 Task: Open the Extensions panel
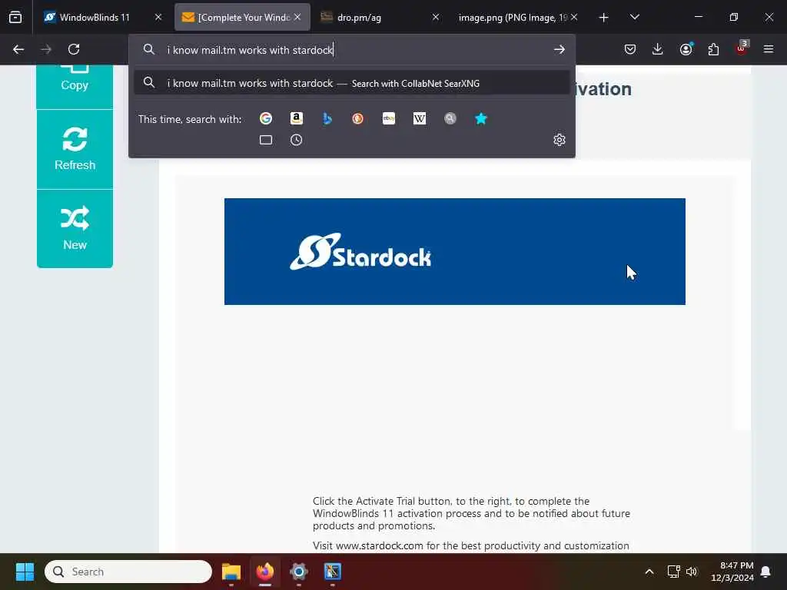(x=713, y=49)
